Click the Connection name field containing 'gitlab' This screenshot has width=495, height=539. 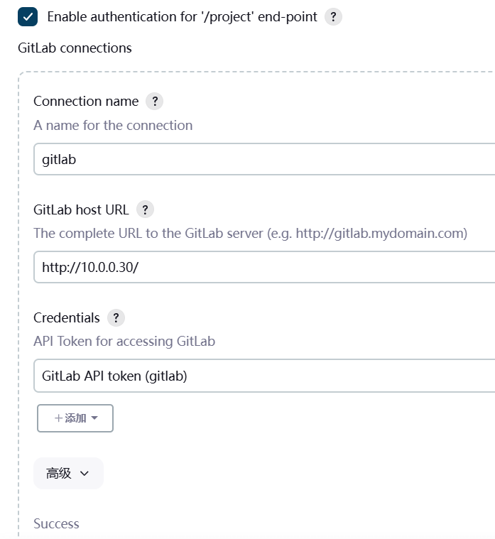263,159
